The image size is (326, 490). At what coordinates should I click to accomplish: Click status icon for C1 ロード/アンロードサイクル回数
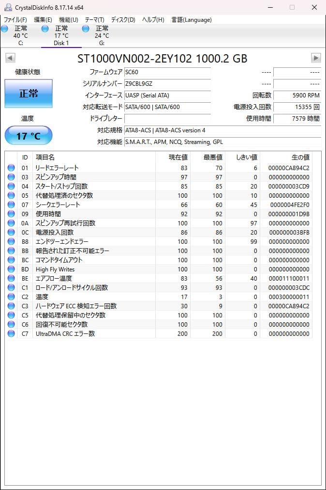tap(11, 287)
